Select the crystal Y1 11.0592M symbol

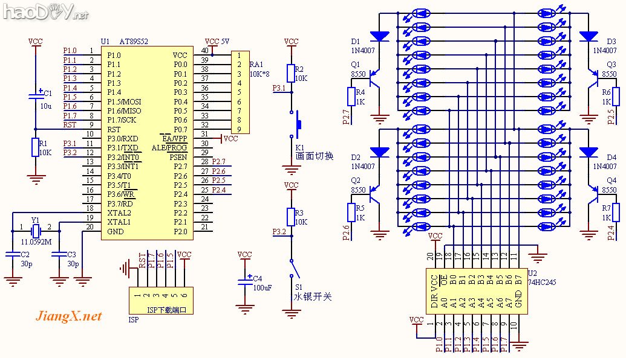tap(35, 230)
